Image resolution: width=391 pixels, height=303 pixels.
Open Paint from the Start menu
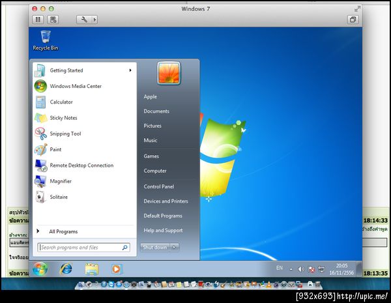(85, 149)
